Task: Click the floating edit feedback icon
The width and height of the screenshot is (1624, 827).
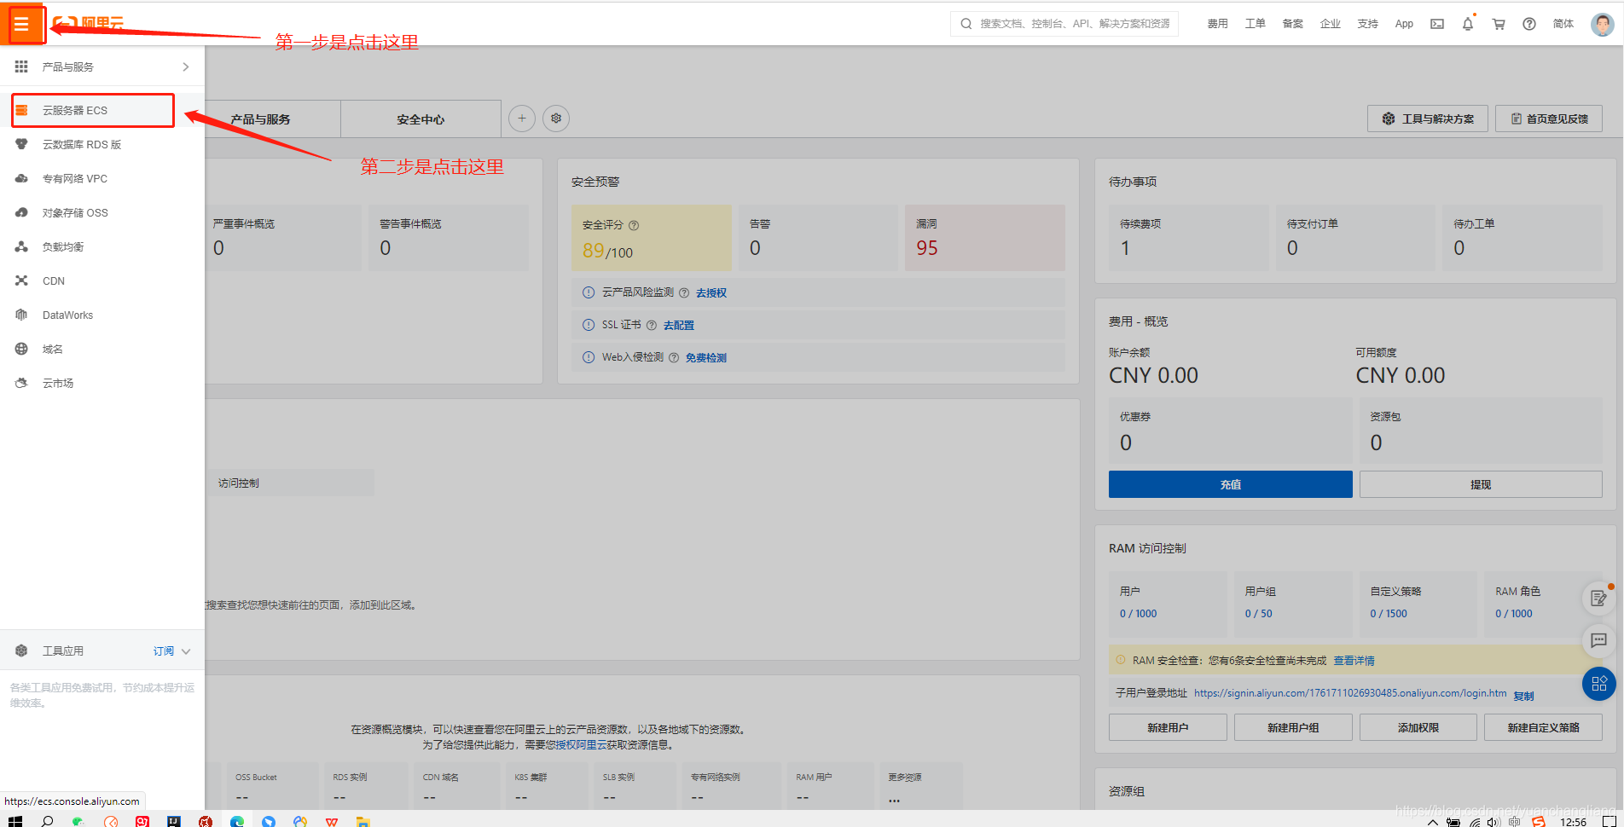Action: point(1599,599)
